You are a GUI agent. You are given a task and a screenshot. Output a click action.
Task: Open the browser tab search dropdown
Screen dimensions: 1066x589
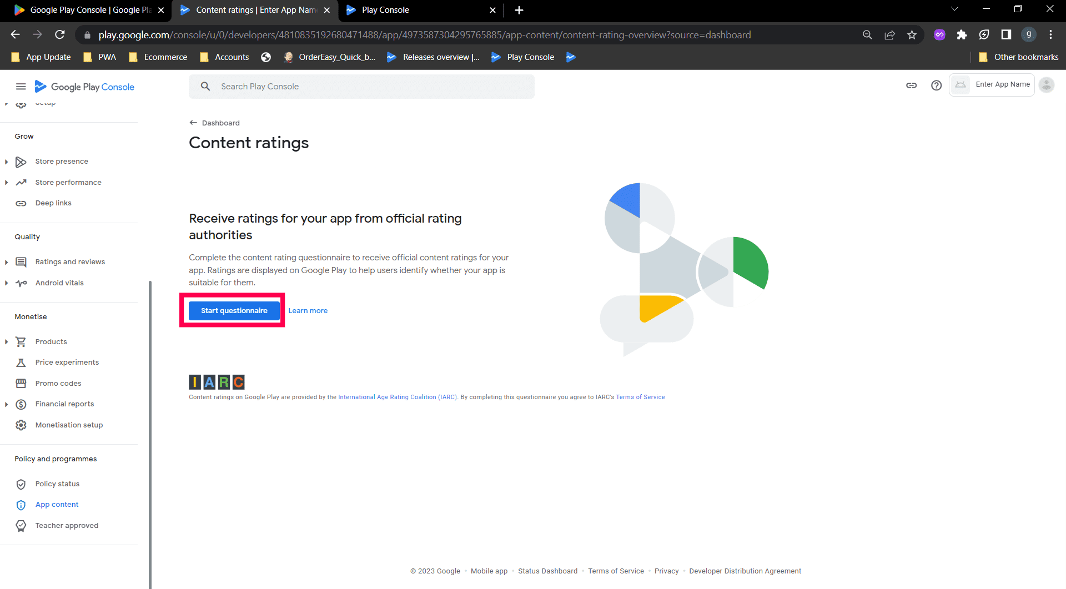[954, 9]
